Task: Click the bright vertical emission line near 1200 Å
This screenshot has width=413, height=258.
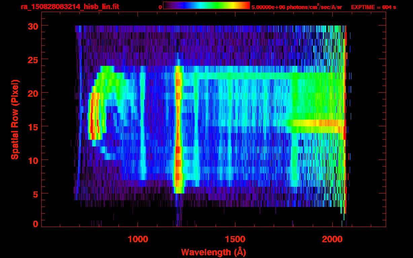Action: click(x=178, y=128)
